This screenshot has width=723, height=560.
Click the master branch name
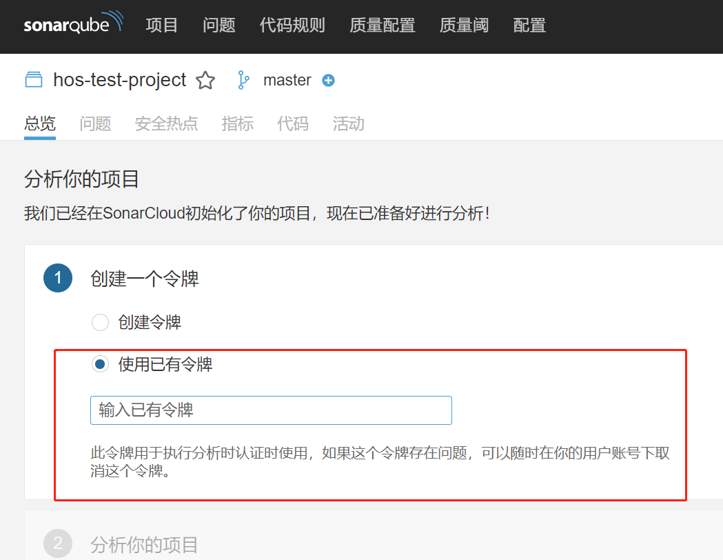coord(287,80)
